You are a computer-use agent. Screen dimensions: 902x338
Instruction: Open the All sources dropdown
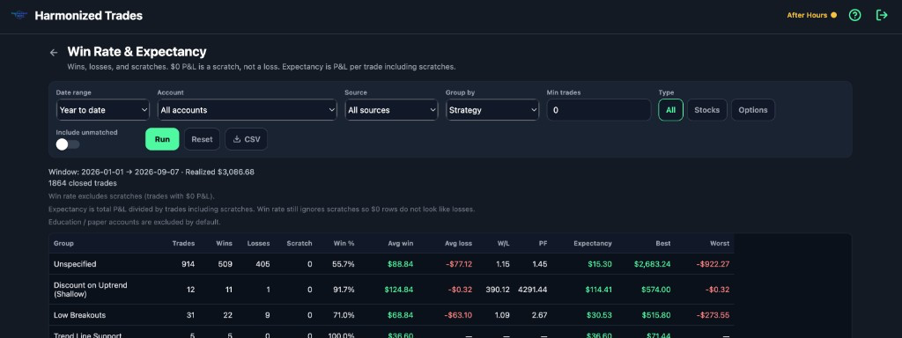391,110
